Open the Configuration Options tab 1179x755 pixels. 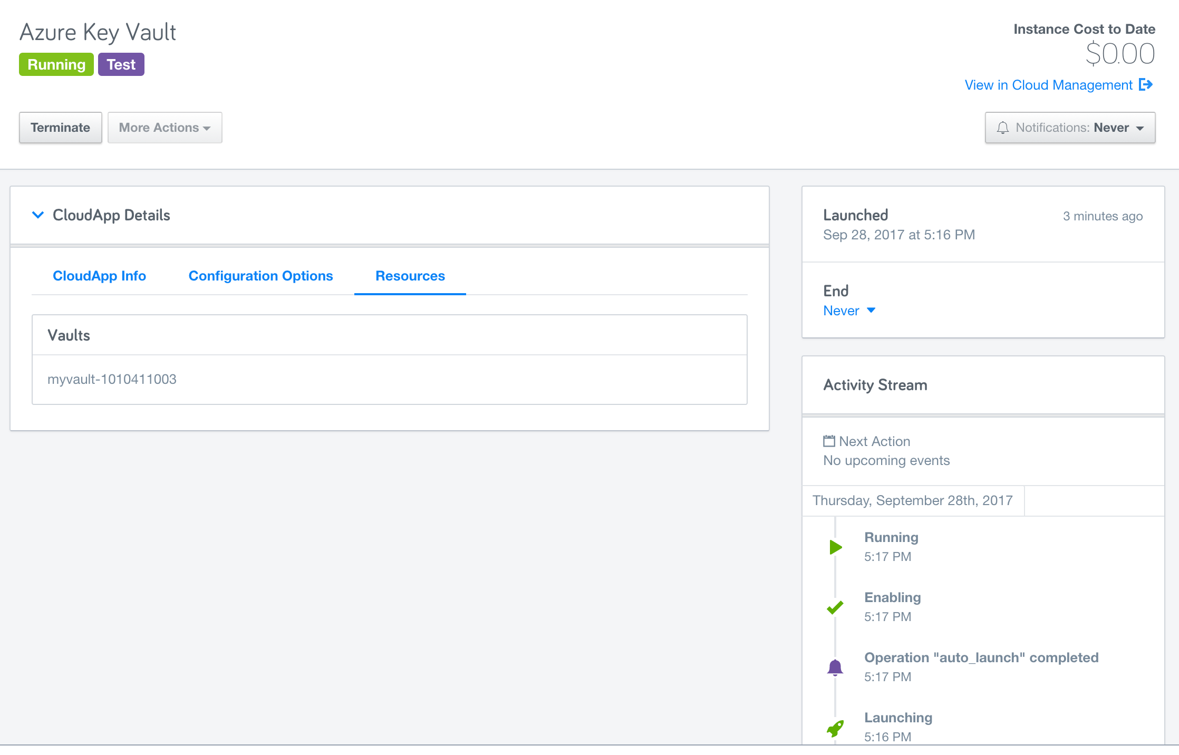(x=260, y=276)
